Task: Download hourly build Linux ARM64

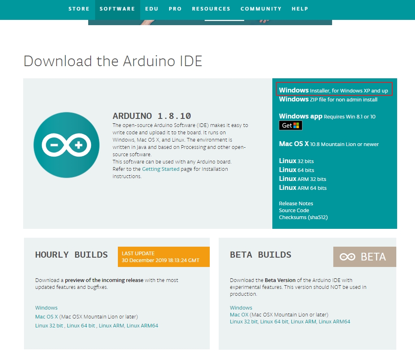Action: point(142,325)
